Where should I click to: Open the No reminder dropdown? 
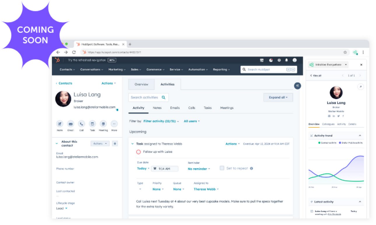pyautogui.click(x=199, y=169)
